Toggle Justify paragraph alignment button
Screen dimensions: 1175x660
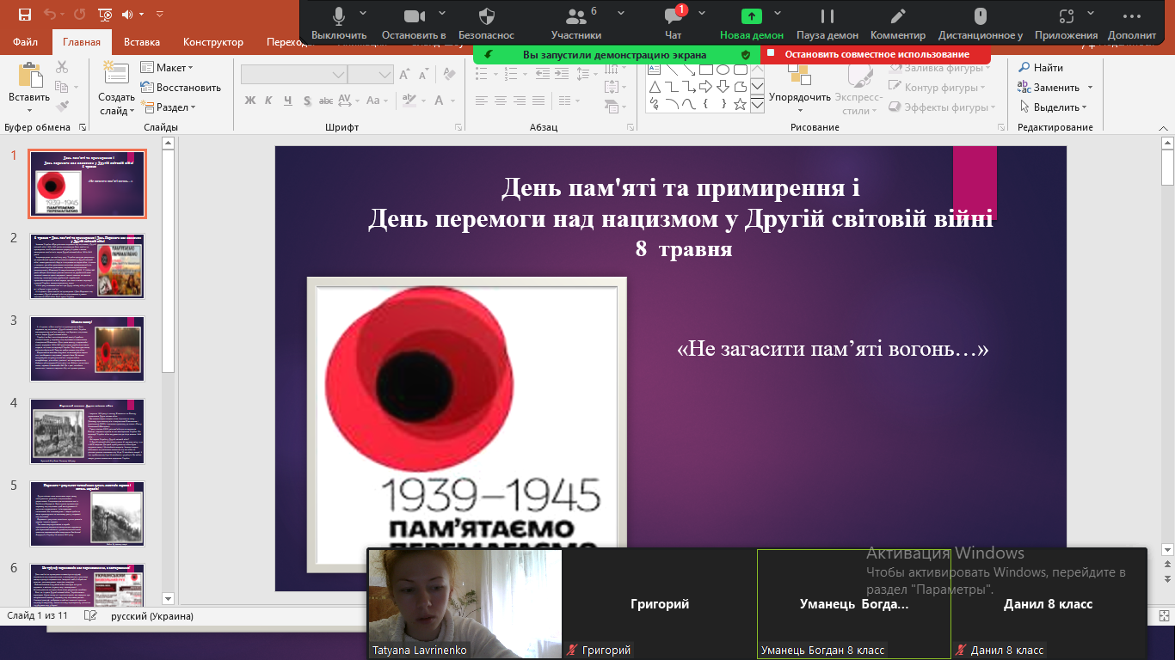538,101
